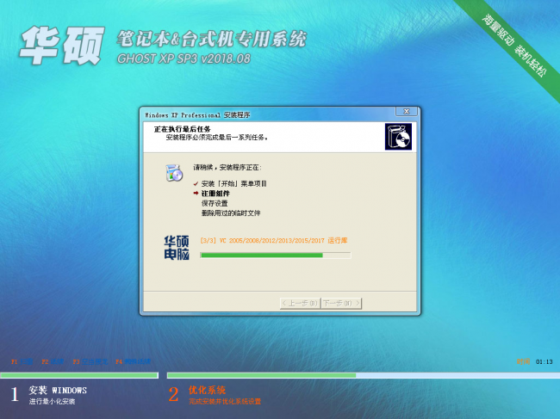Click the orange [3/3] VC 运行库 status text
This screenshot has width=560, height=419.
pos(274,240)
